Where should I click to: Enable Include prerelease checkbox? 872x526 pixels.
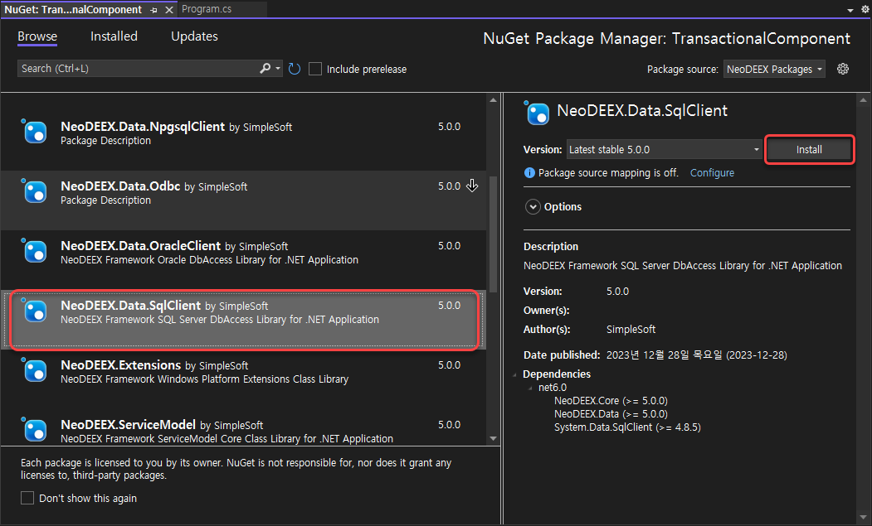315,69
